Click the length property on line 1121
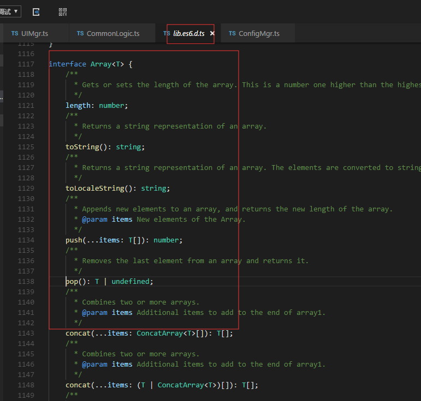Screen dimensions: 421x401 [78, 106]
